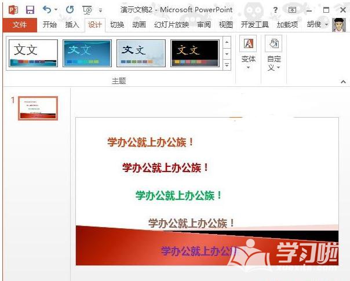This screenshot has height=281, width=350.
Task: Click the Ribbon Display Options icon
Action: [292, 10]
